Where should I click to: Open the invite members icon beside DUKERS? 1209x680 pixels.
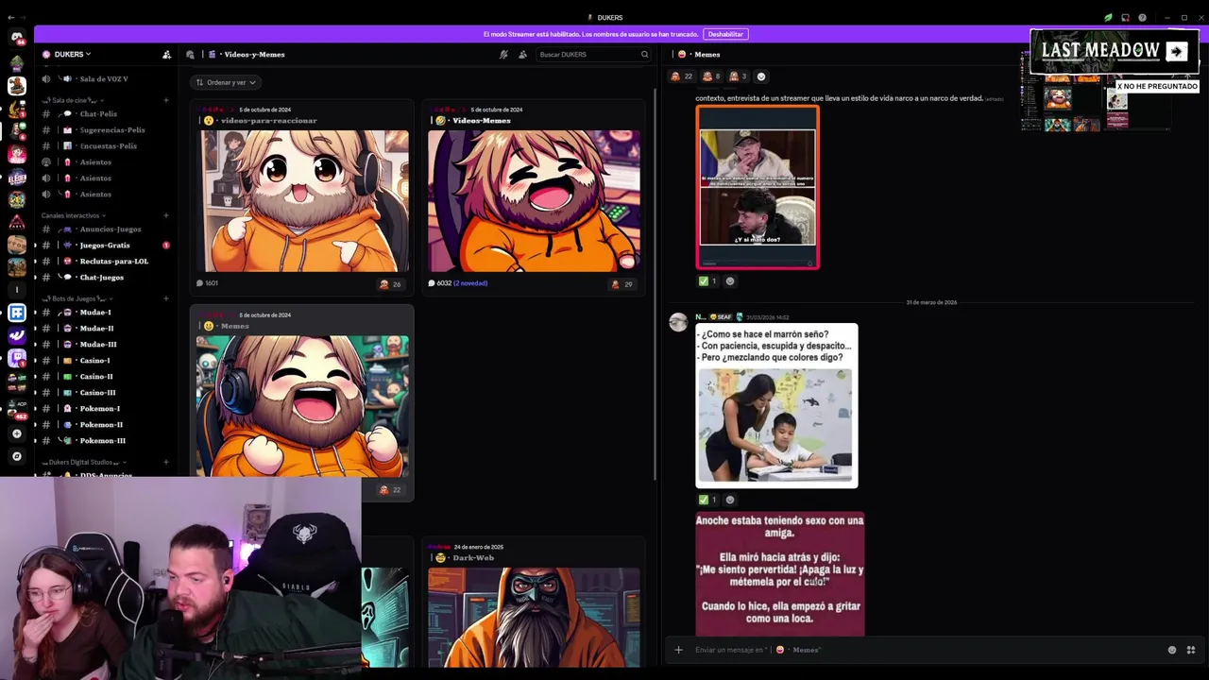[x=166, y=55]
